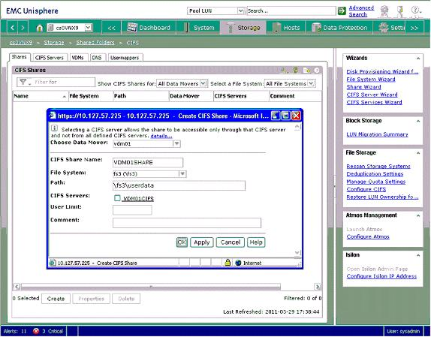The image size is (431, 337).
Task: Open the File System Wizard link
Action: tap(371, 80)
